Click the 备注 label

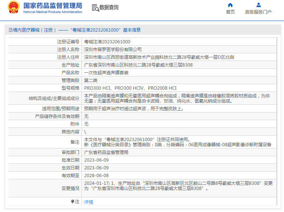click(75, 142)
